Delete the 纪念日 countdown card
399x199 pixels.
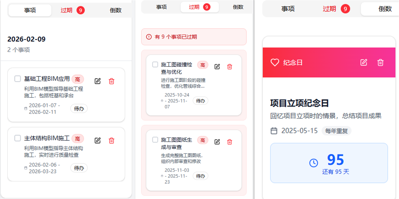(380, 62)
